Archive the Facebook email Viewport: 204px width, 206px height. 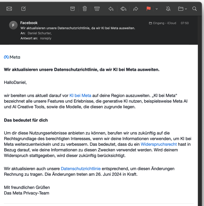(x=73, y=9)
